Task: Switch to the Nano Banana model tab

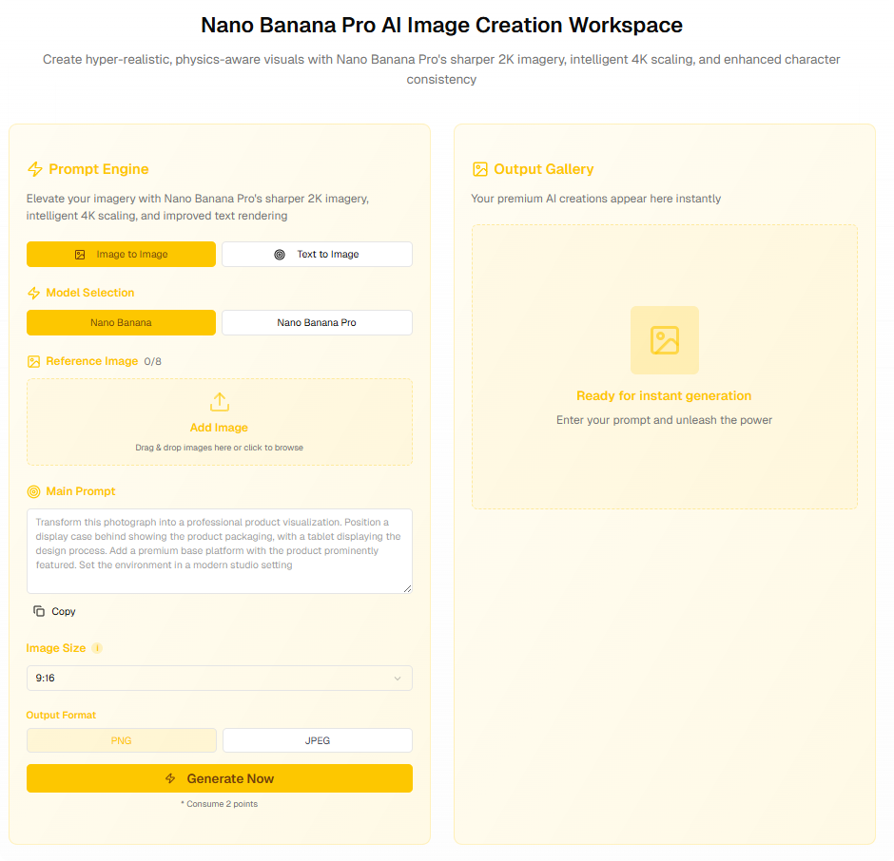Action: point(121,322)
